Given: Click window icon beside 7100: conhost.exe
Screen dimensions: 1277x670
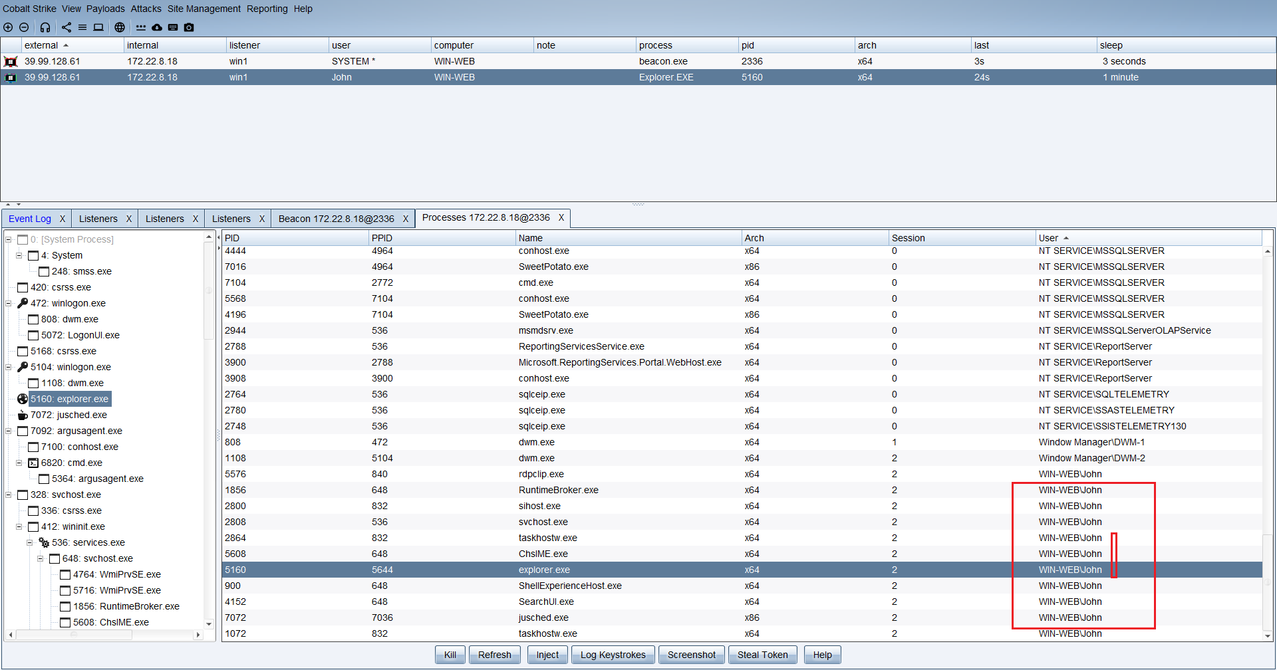Looking at the screenshot, I should pyautogui.click(x=33, y=447).
